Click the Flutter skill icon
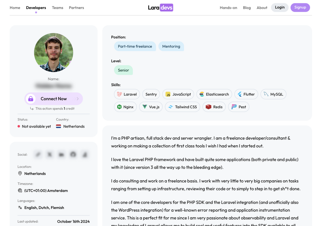This screenshot has height=226, width=321. (x=239, y=94)
